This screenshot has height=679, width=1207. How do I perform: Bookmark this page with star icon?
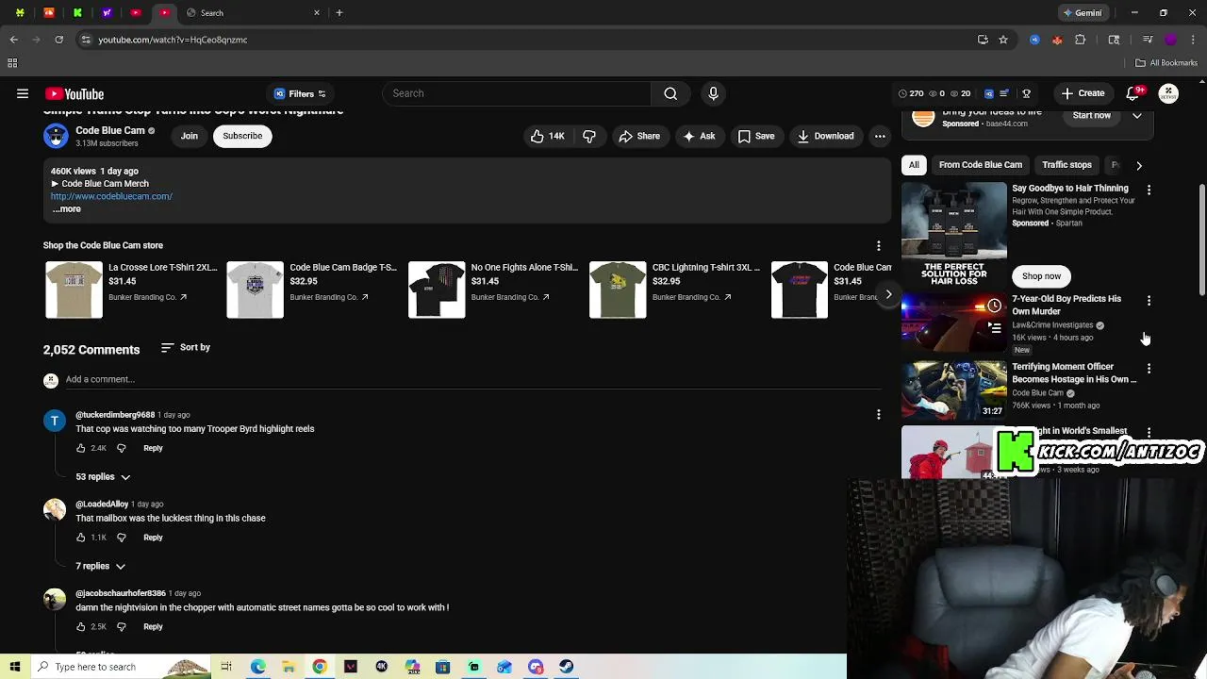point(1003,40)
